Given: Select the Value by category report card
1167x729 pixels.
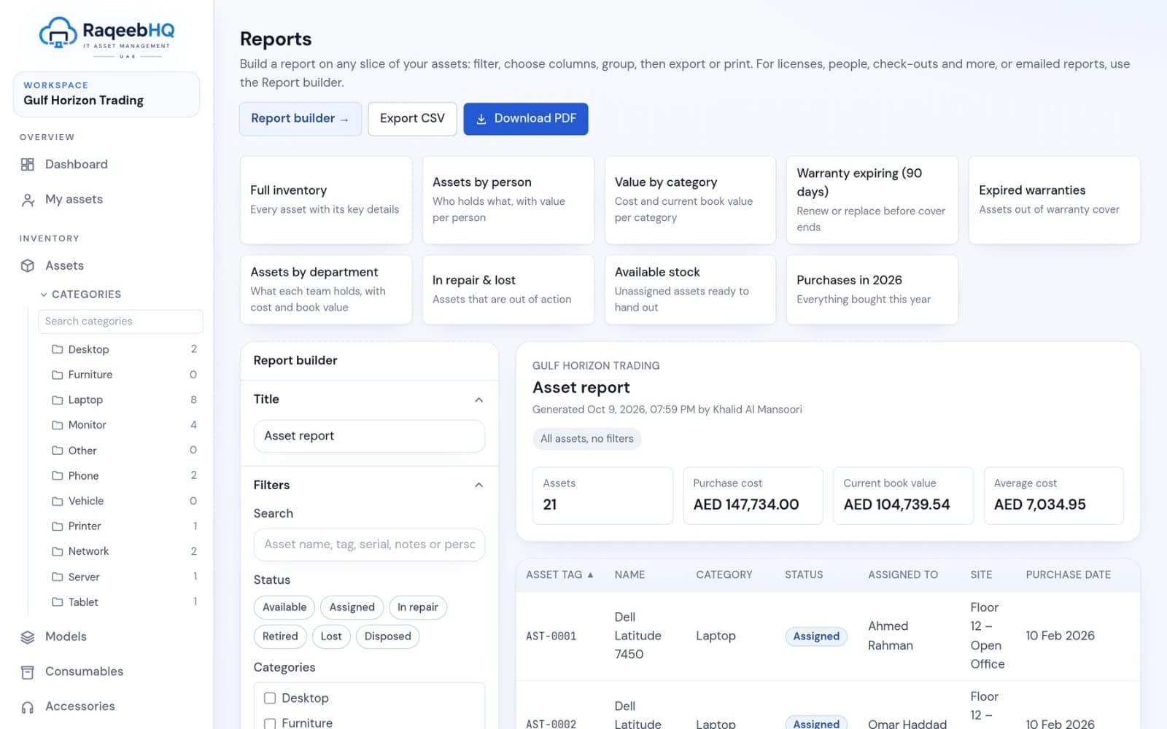Looking at the screenshot, I should (690, 200).
